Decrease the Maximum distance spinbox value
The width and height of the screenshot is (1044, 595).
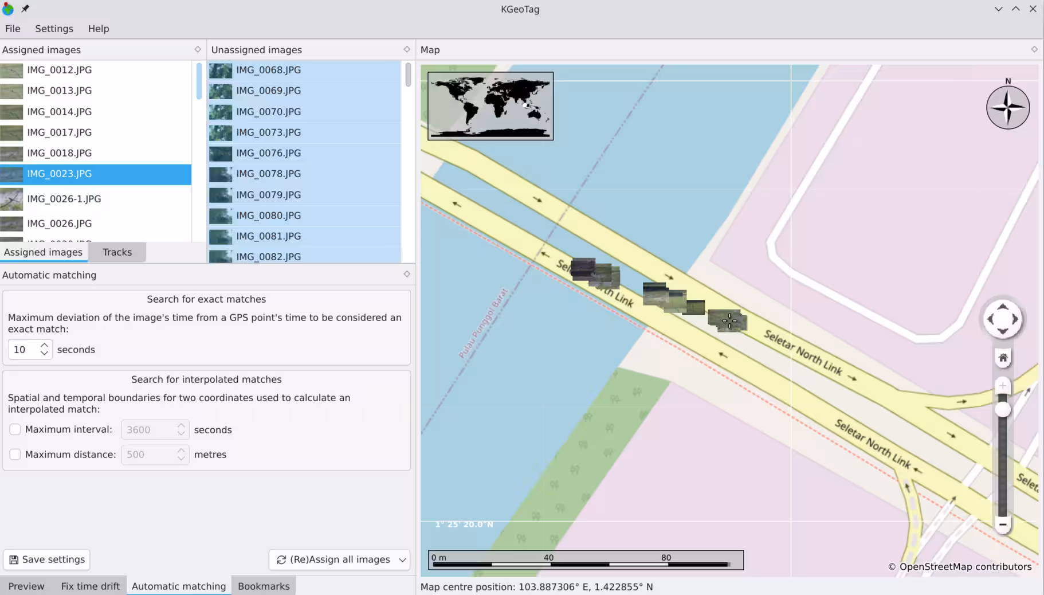tap(181, 458)
